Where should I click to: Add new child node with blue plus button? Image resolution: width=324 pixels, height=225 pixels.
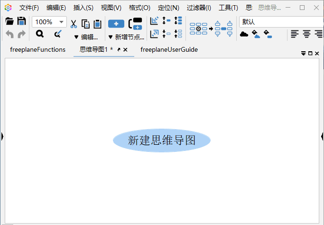116,24
